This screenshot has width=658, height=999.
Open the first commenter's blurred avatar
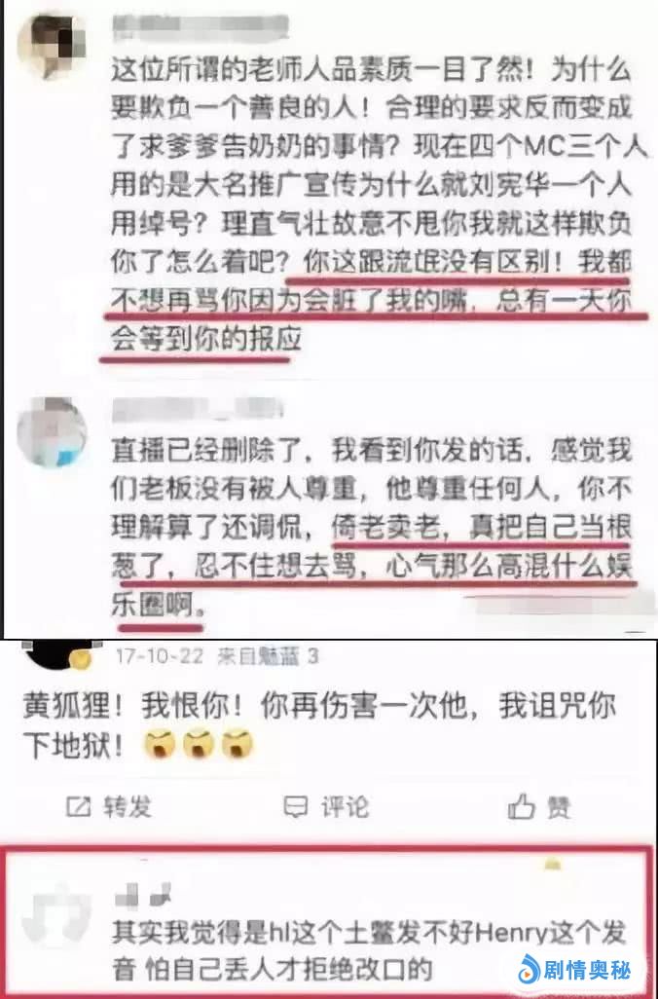click(52, 45)
